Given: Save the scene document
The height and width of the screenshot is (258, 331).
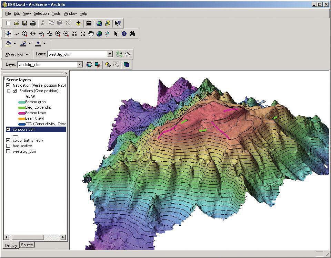Looking at the screenshot, I should click(x=25, y=23).
